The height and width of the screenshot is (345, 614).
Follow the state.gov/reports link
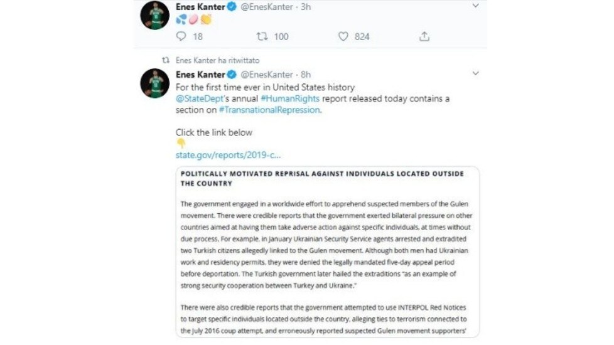pos(228,155)
